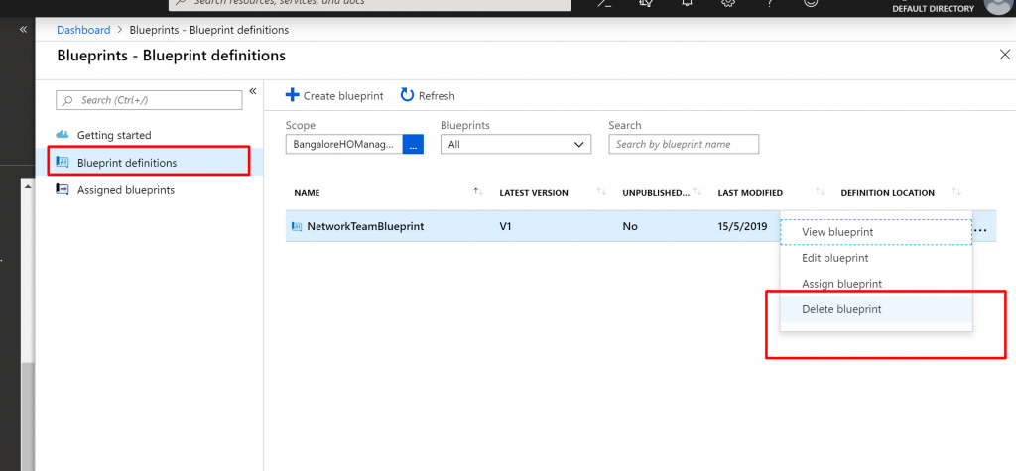Click the Assigned blueprints sidebar icon
The width and height of the screenshot is (1016, 471).
click(x=63, y=190)
